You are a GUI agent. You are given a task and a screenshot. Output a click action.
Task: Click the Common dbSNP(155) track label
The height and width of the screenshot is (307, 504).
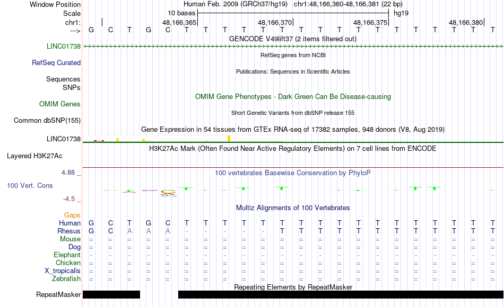pyautogui.click(x=47, y=120)
